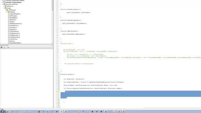
Task: Expand the Assembly-CSharp-firstpass project node
Action: (2, 2)
